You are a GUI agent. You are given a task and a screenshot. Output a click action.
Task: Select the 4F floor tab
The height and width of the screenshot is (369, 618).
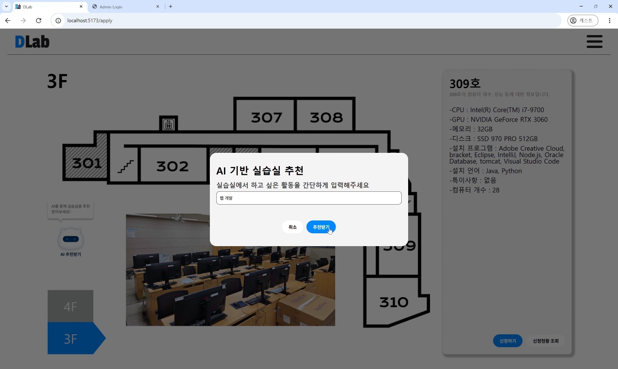click(x=70, y=306)
